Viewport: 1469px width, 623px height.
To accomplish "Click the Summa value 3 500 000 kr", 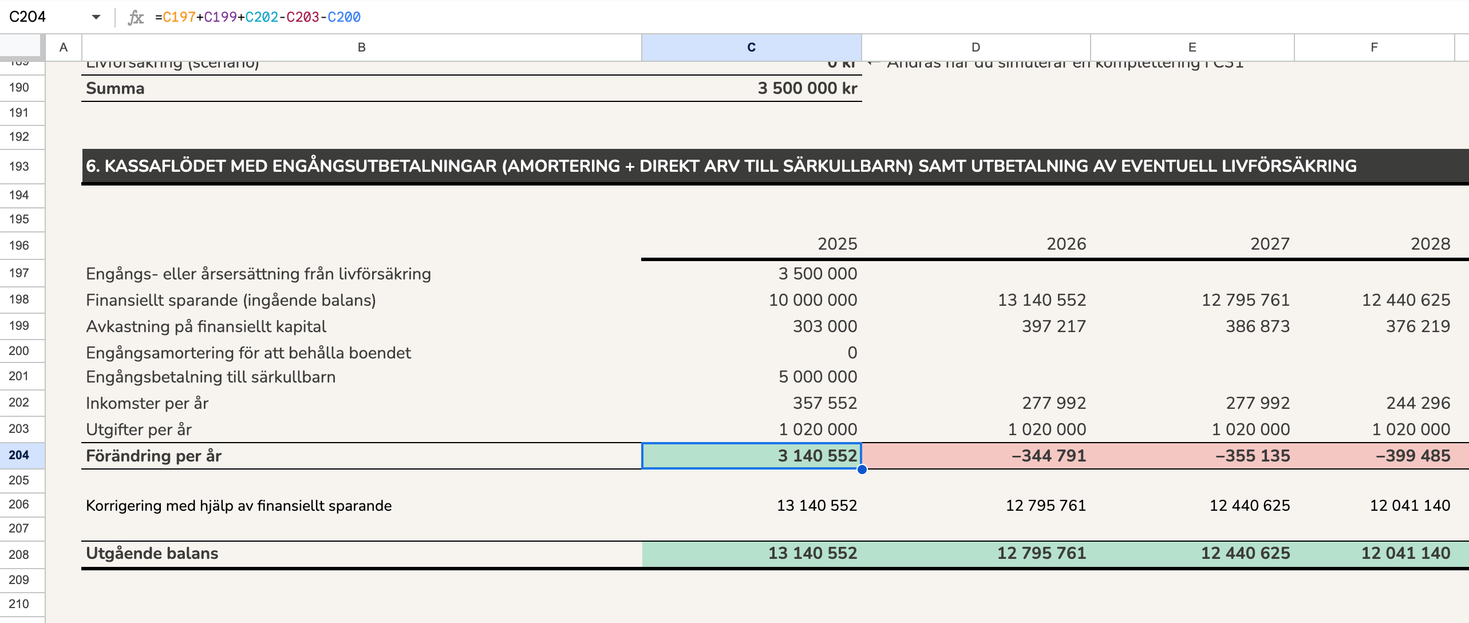I will point(807,89).
